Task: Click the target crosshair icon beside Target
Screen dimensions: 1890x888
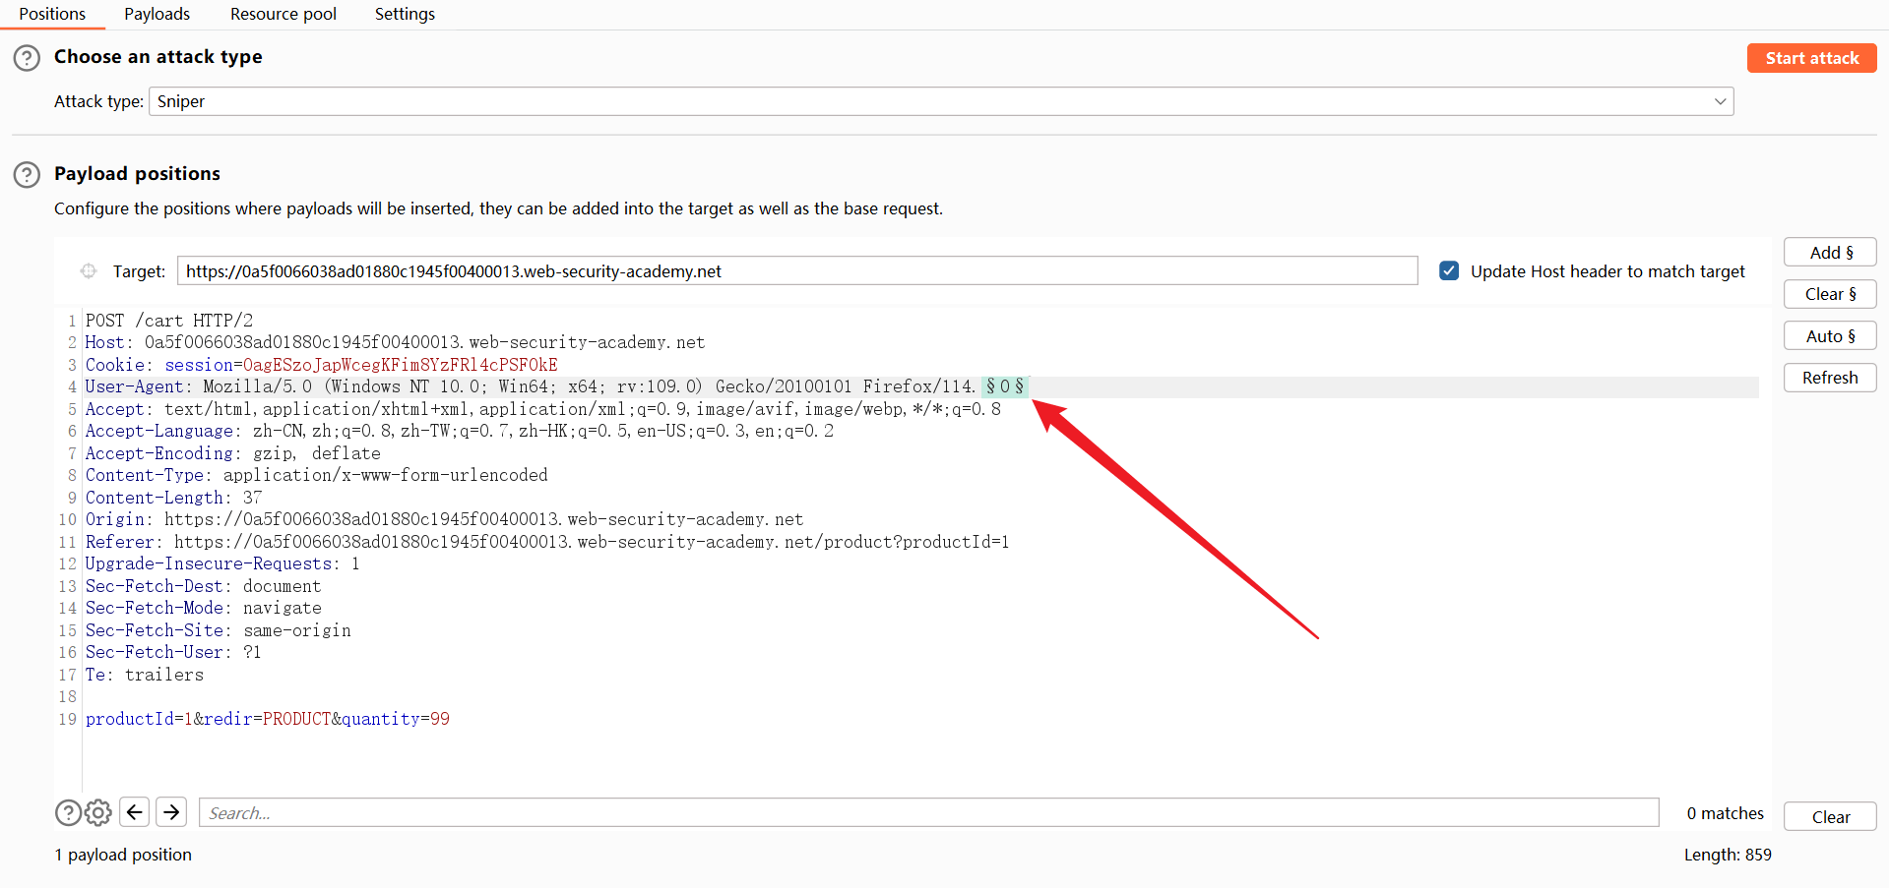Action: (x=89, y=271)
